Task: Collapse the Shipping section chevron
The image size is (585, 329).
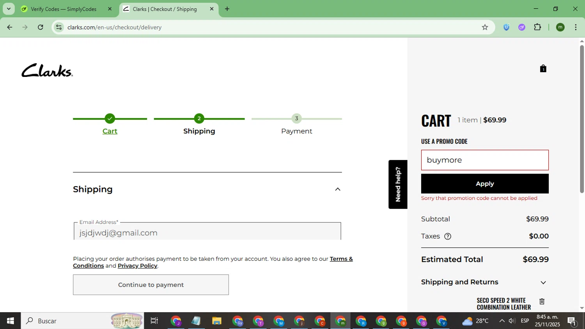Action: pyautogui.click(x=338, y=189)
